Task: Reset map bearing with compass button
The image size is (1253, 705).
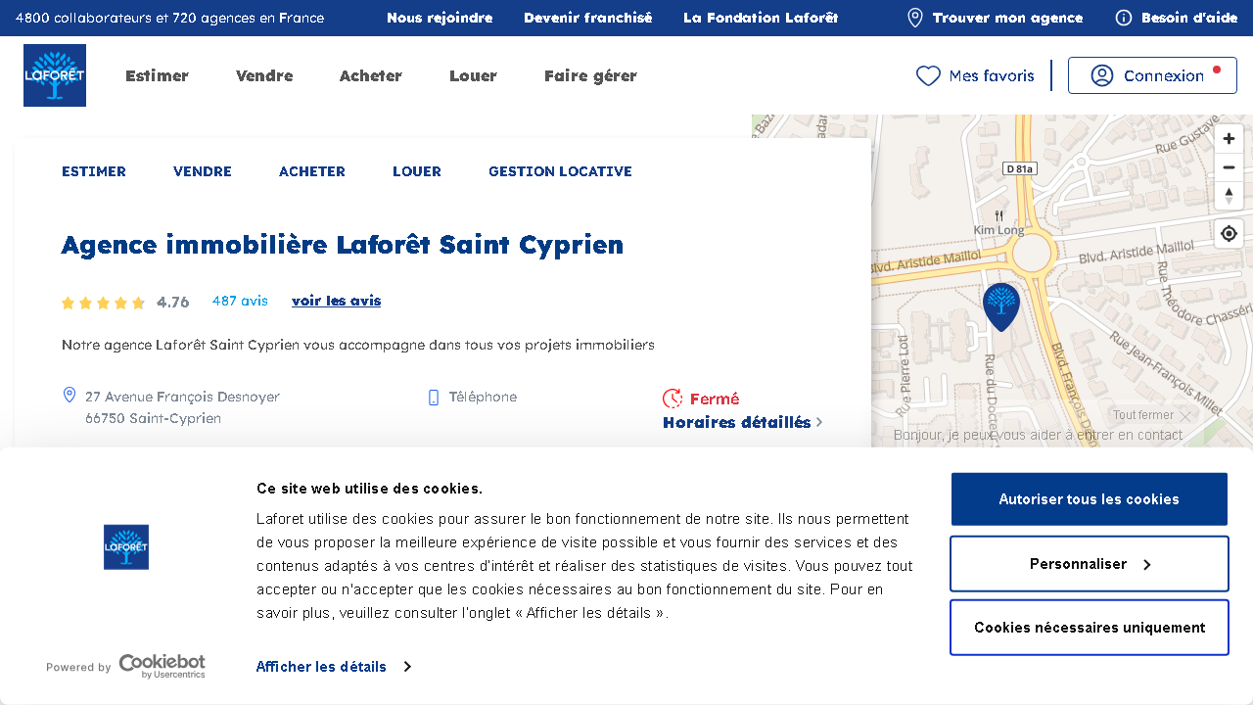Action: (x=1230, y=196)
